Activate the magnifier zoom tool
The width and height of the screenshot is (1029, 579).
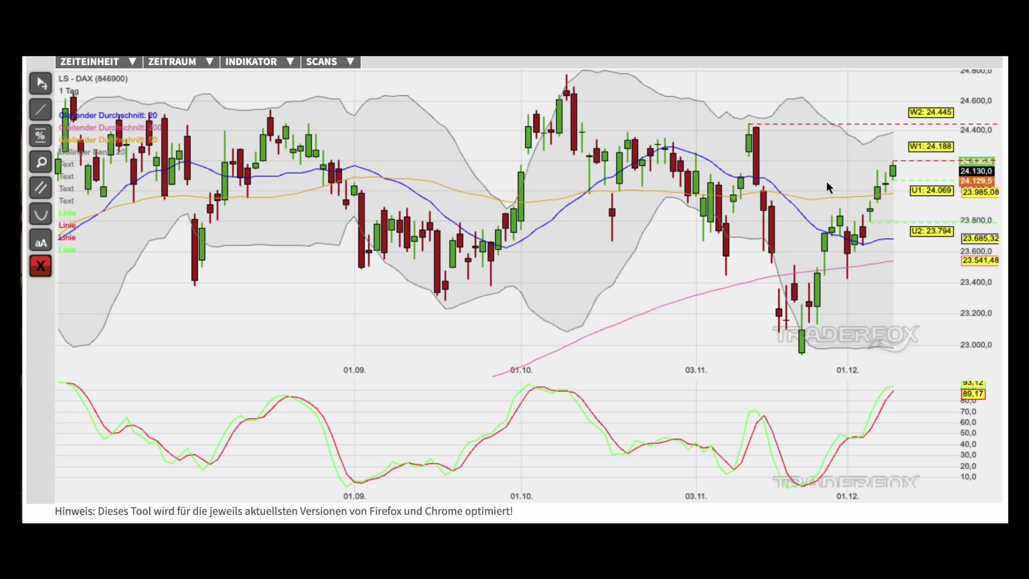click(x=40, y=162)
